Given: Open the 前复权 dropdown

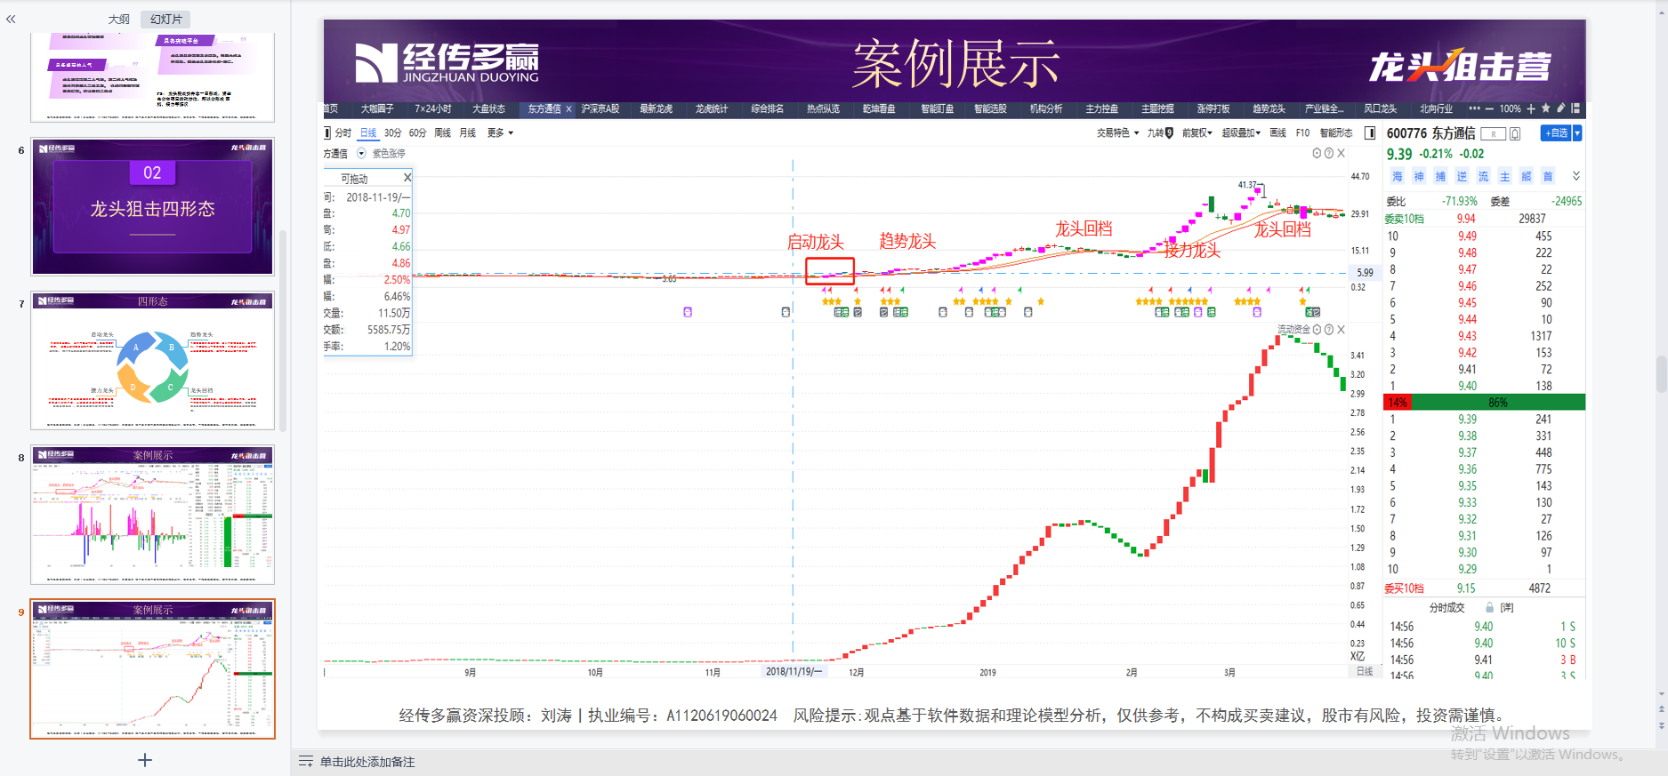Looking at the screenshot, I should tap(1197, 133).
